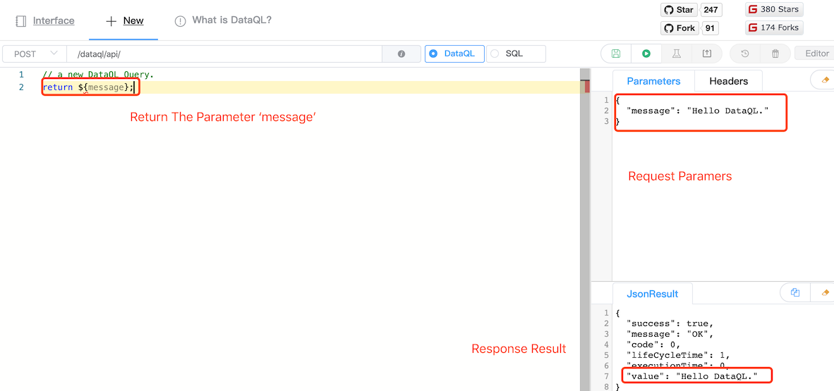Click the GitHub star count 247
834x391 pixels.
pos(710,10)
